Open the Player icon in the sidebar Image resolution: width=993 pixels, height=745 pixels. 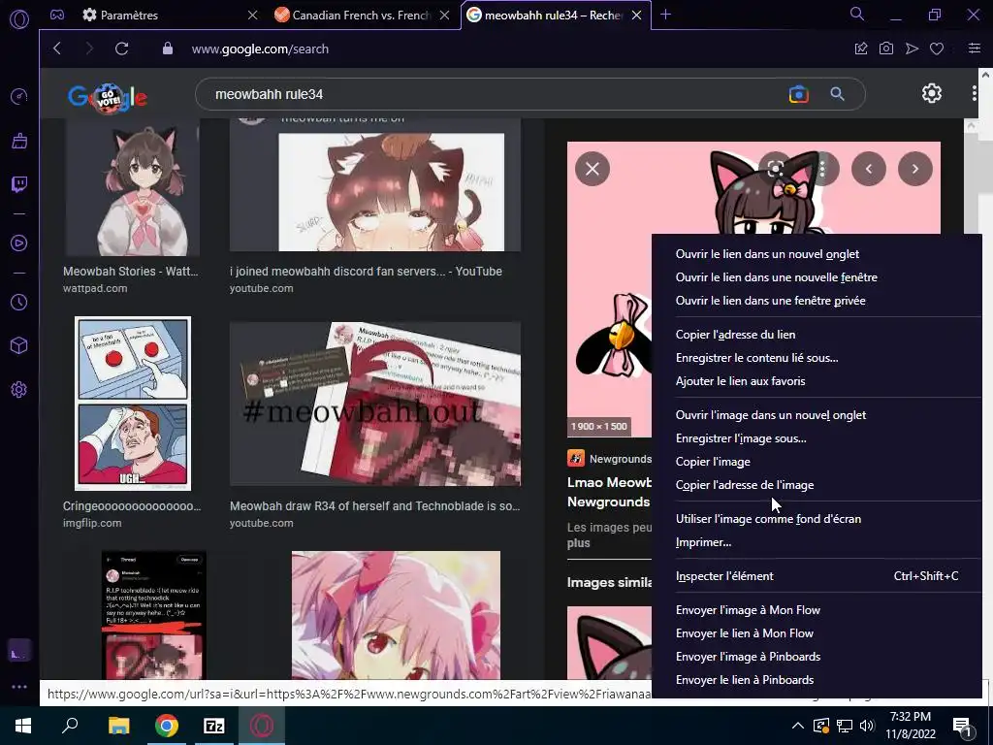pyautogui.click(x=19, y=243)
